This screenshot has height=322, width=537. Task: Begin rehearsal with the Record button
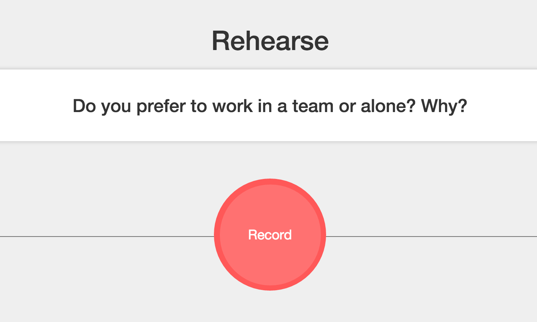270,235
